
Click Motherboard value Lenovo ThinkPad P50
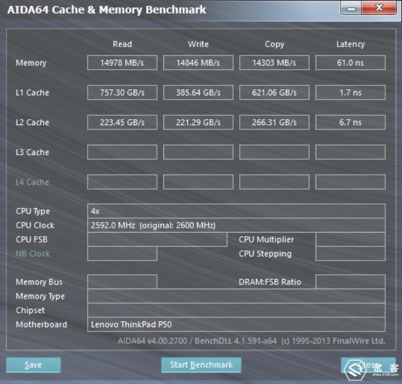[236, 324]
